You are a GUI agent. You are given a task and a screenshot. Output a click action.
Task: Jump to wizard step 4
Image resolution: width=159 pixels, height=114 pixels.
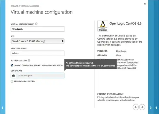(156, 108)
